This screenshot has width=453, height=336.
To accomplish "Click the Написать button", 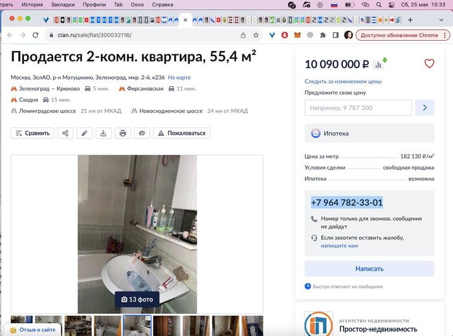I will 369,269.
